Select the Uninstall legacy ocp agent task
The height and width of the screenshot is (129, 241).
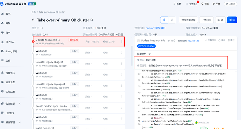(79, 86)
